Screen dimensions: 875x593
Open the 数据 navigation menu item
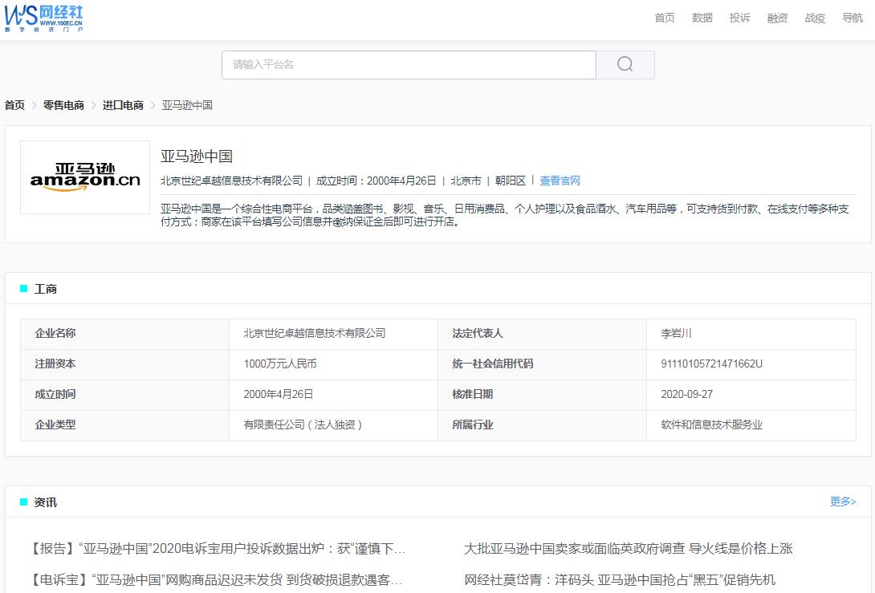click(702, 18)
